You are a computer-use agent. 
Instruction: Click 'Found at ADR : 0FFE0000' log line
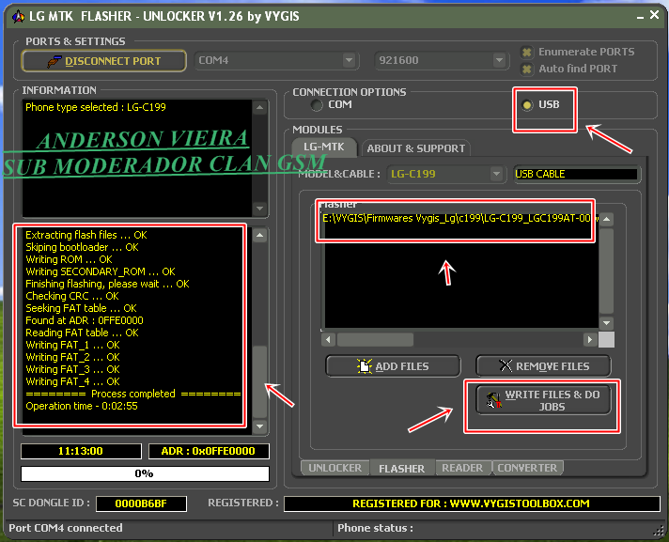85,320
